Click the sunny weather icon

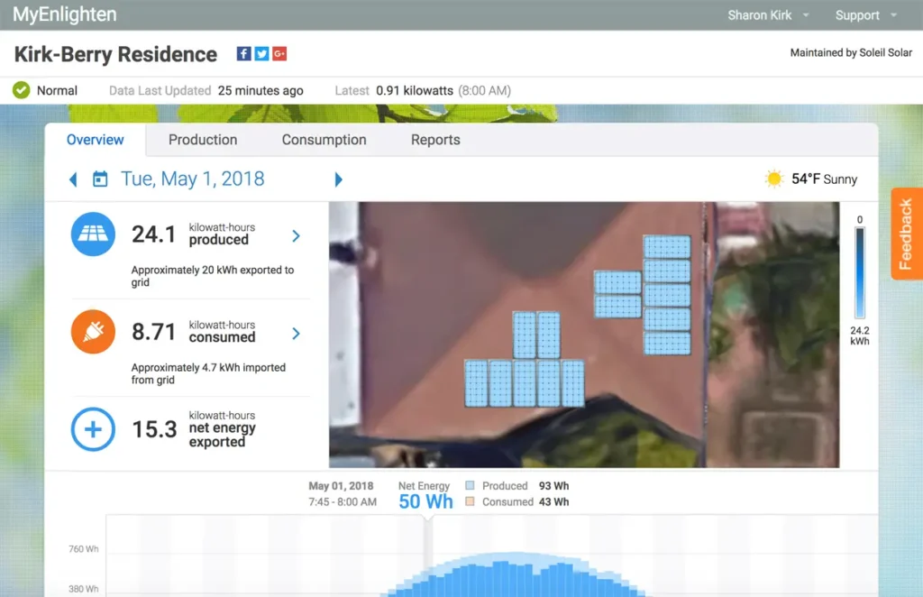[x=773, y=179]
